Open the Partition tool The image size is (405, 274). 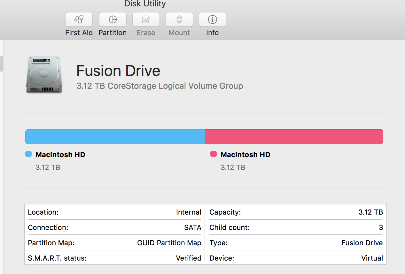point(113,20)
